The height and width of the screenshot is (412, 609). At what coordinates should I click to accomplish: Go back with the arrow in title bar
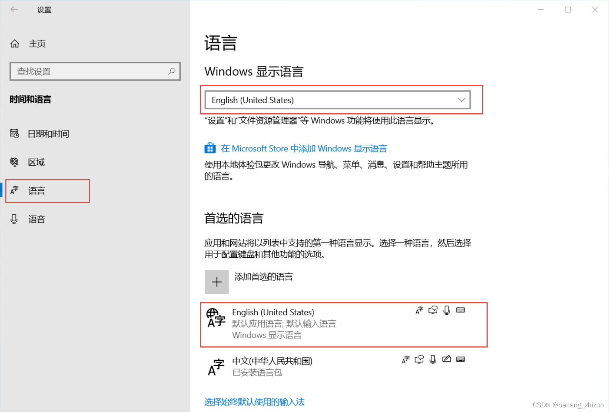pyautogui.click(x=14, y=10)
